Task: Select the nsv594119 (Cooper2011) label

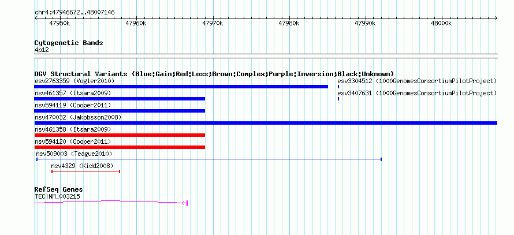Action: [73, 105]
